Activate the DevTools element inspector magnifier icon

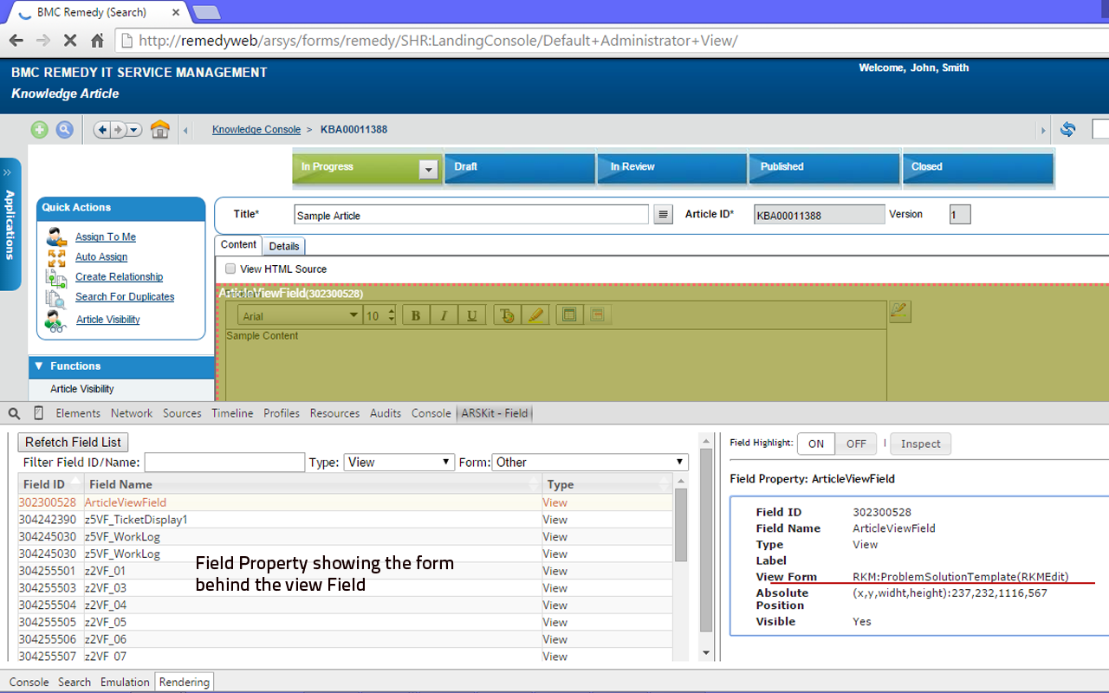(x=13, y=413)
